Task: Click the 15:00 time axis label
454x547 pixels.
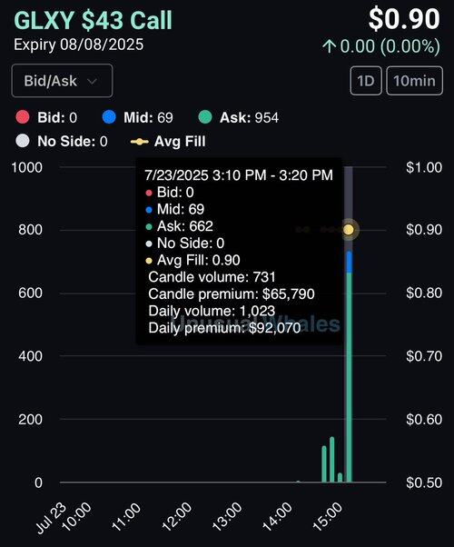Action: 328,517
